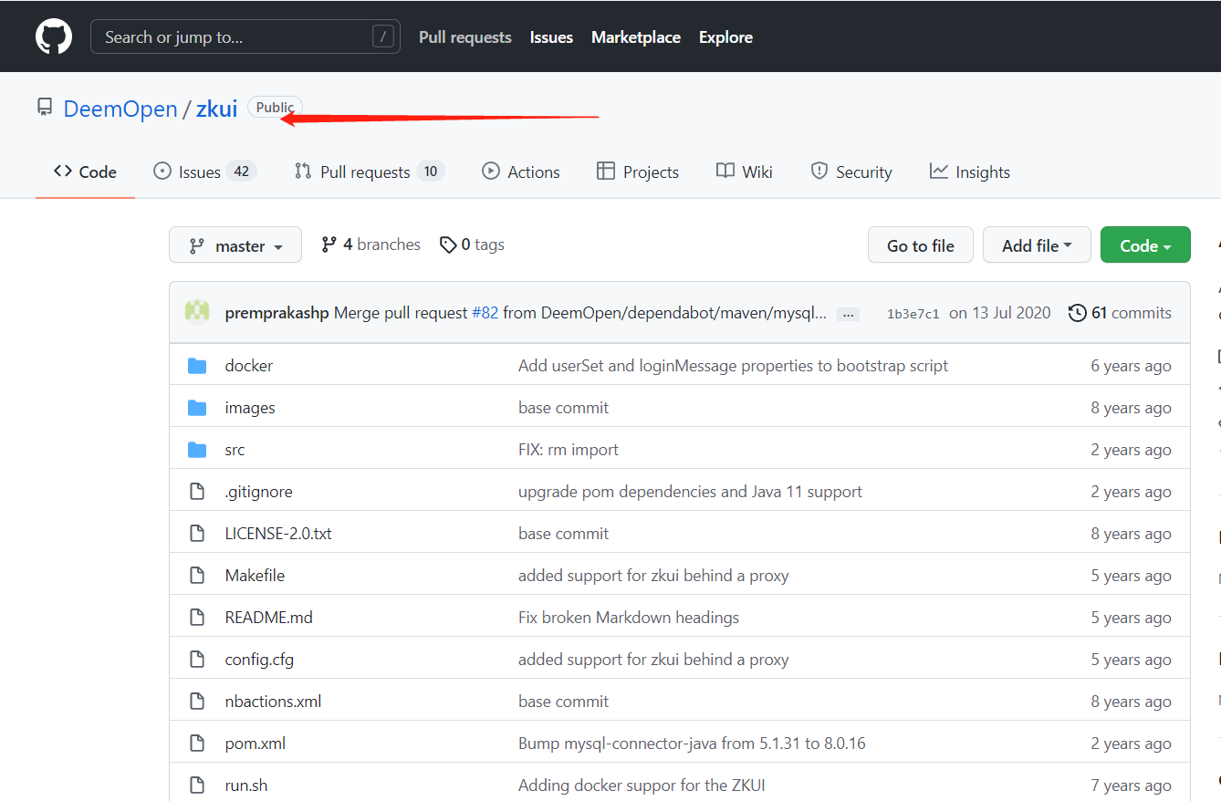Screen dimensions: 1221x801
Task: Open the Insights tab
Action: pos(969,172)
